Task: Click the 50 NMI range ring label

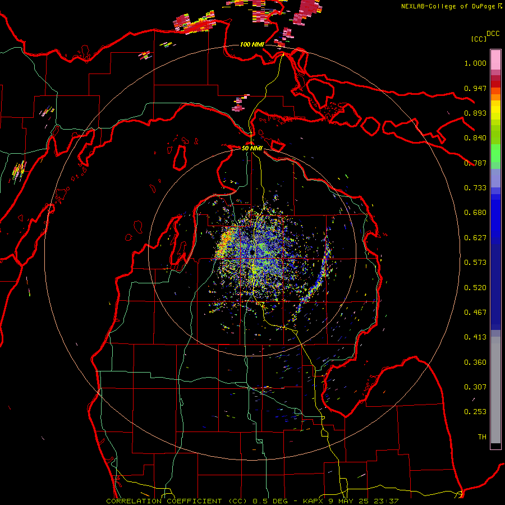Action: [252, 148]
